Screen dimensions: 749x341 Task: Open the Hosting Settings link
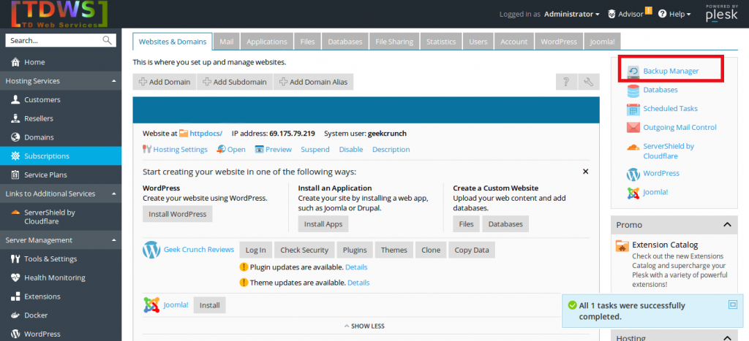pyautogui.click(x=180, y=149)
